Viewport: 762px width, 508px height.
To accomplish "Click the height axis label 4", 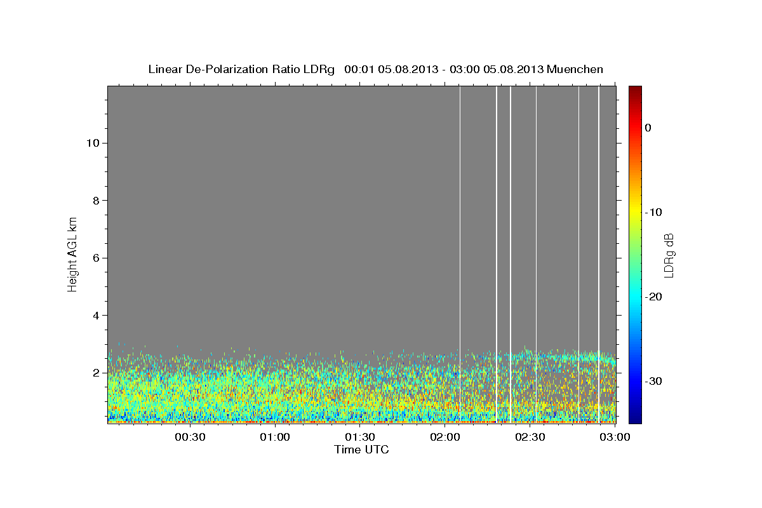I will [95, 315].
